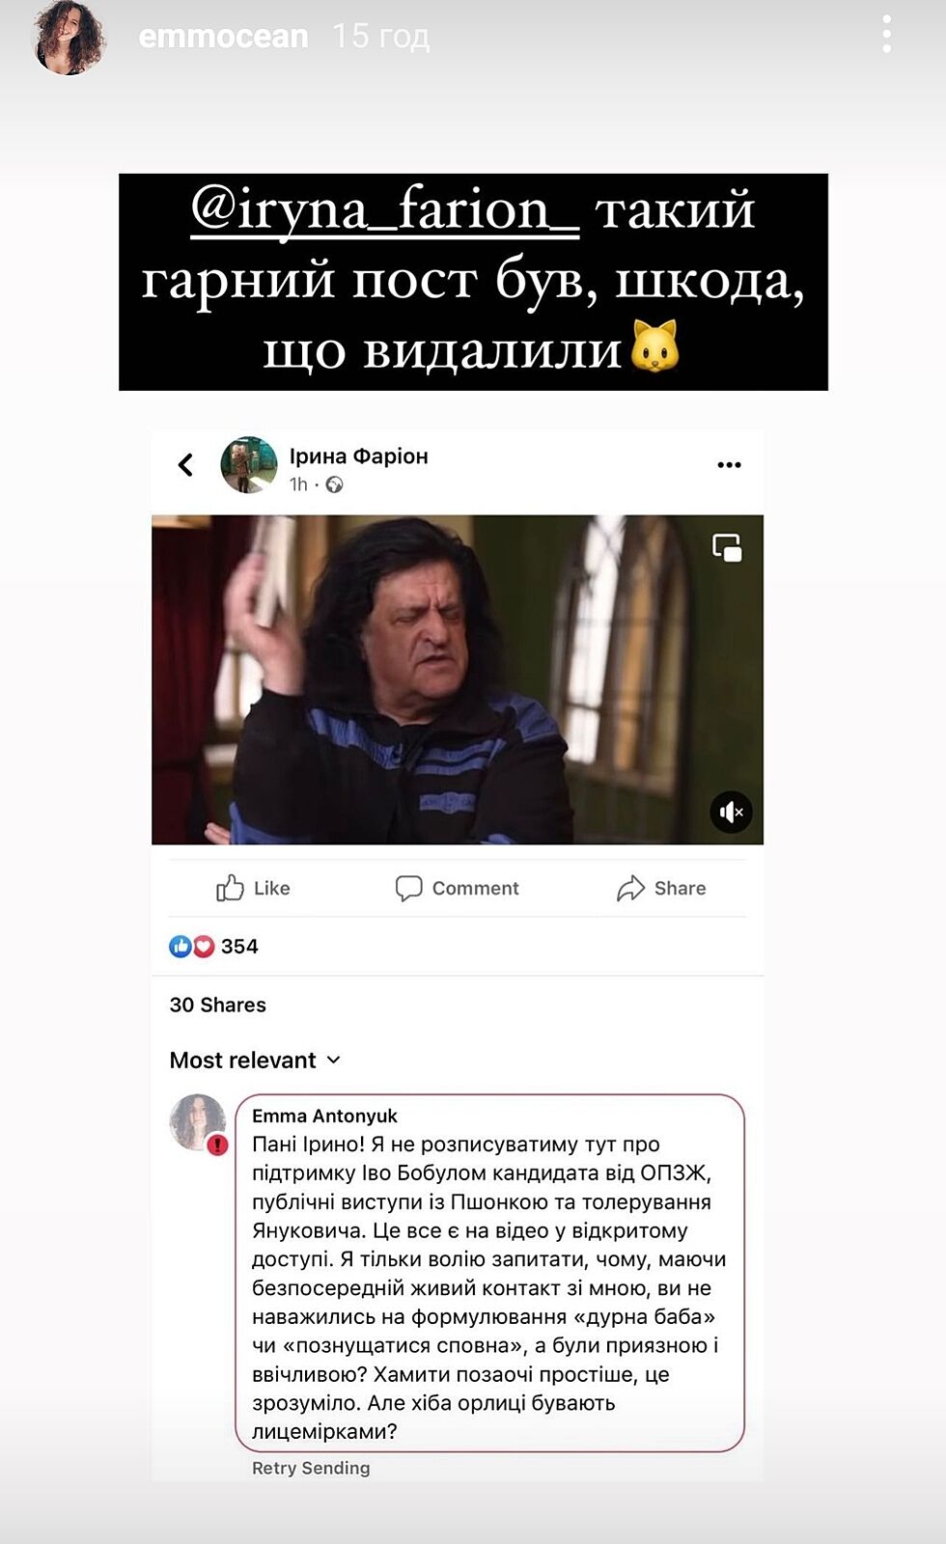Viewport: 946px width, 1544px height.
Task: Open the emmocean username link
Action: pyautogui.click(x=223, y=37)
